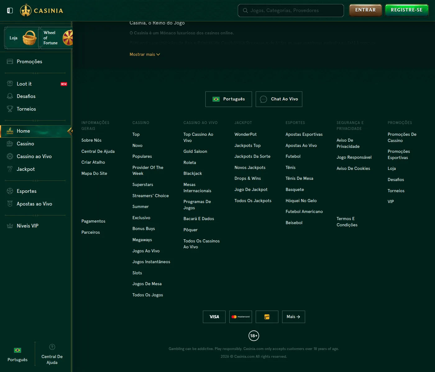Open Drops & Wins footer link

point(248,178)
